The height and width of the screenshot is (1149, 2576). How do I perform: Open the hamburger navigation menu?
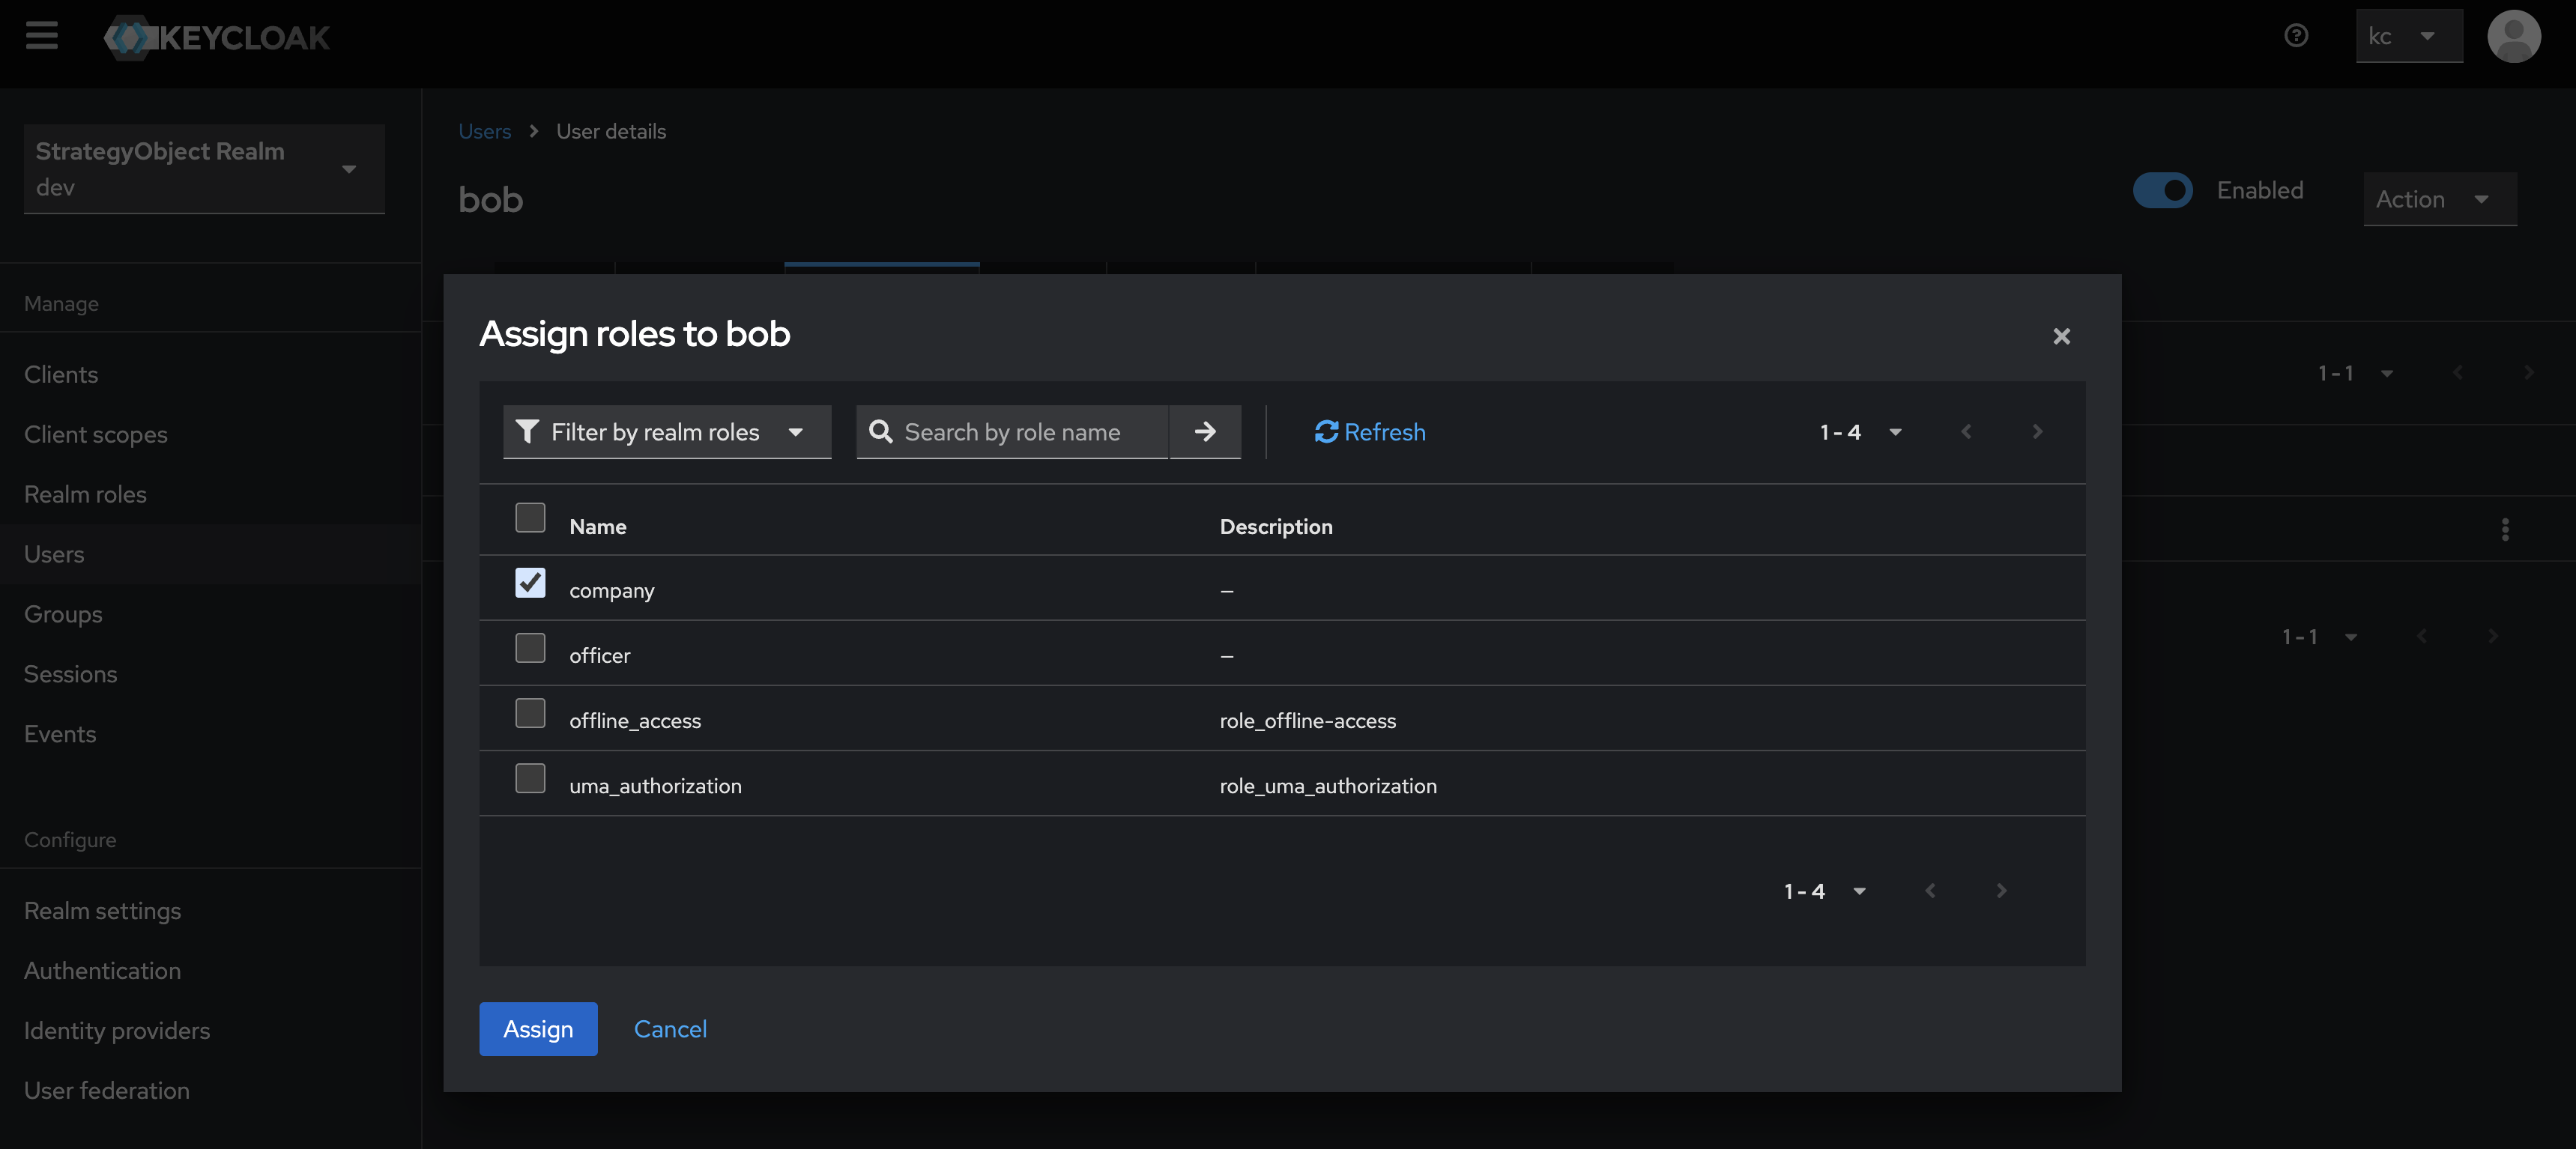click(x=41, y=36)
